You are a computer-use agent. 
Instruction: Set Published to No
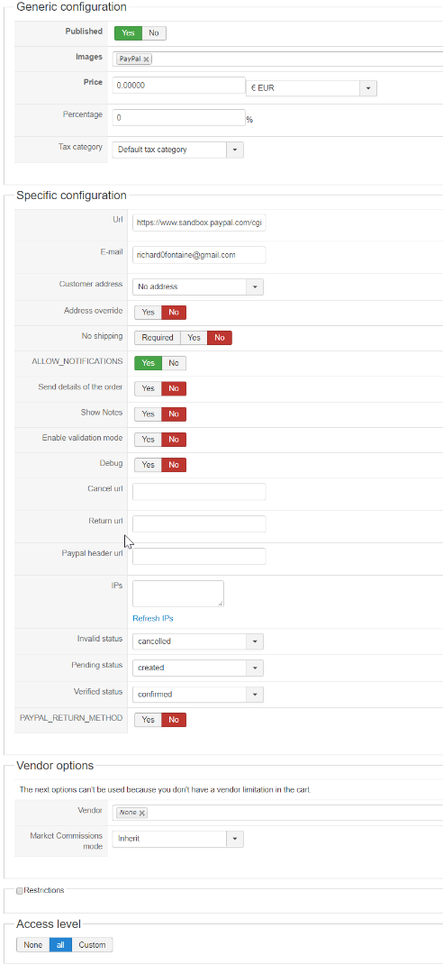click(x=154, y=33)
